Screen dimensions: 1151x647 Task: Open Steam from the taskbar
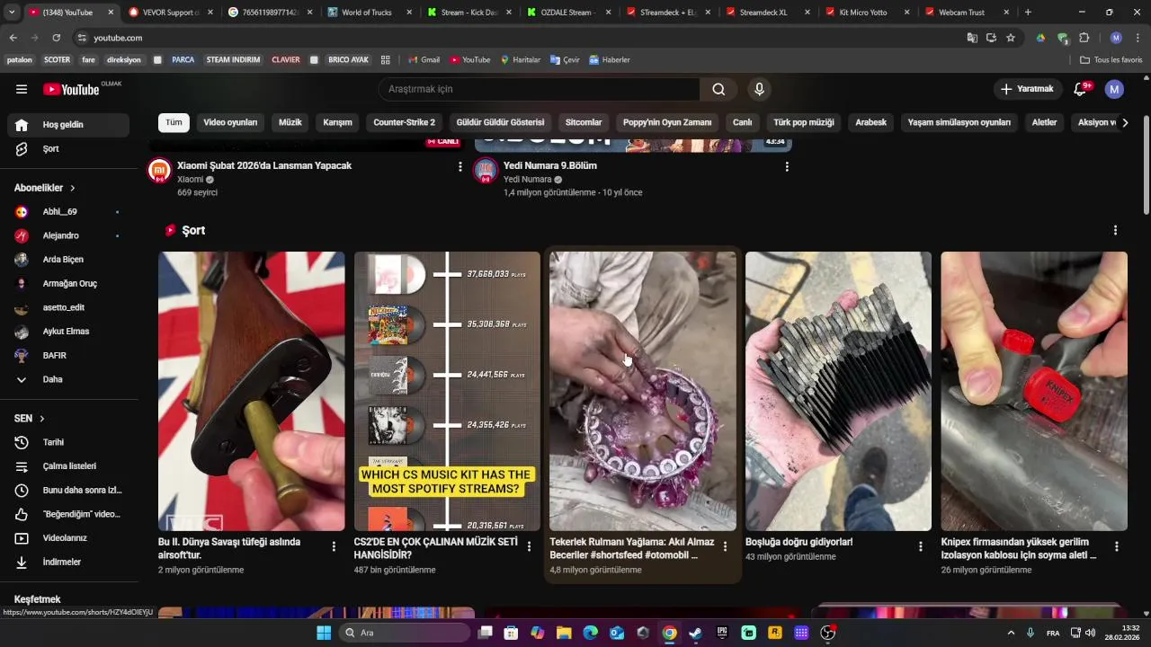pyautogui.click(x=695, y=633)
